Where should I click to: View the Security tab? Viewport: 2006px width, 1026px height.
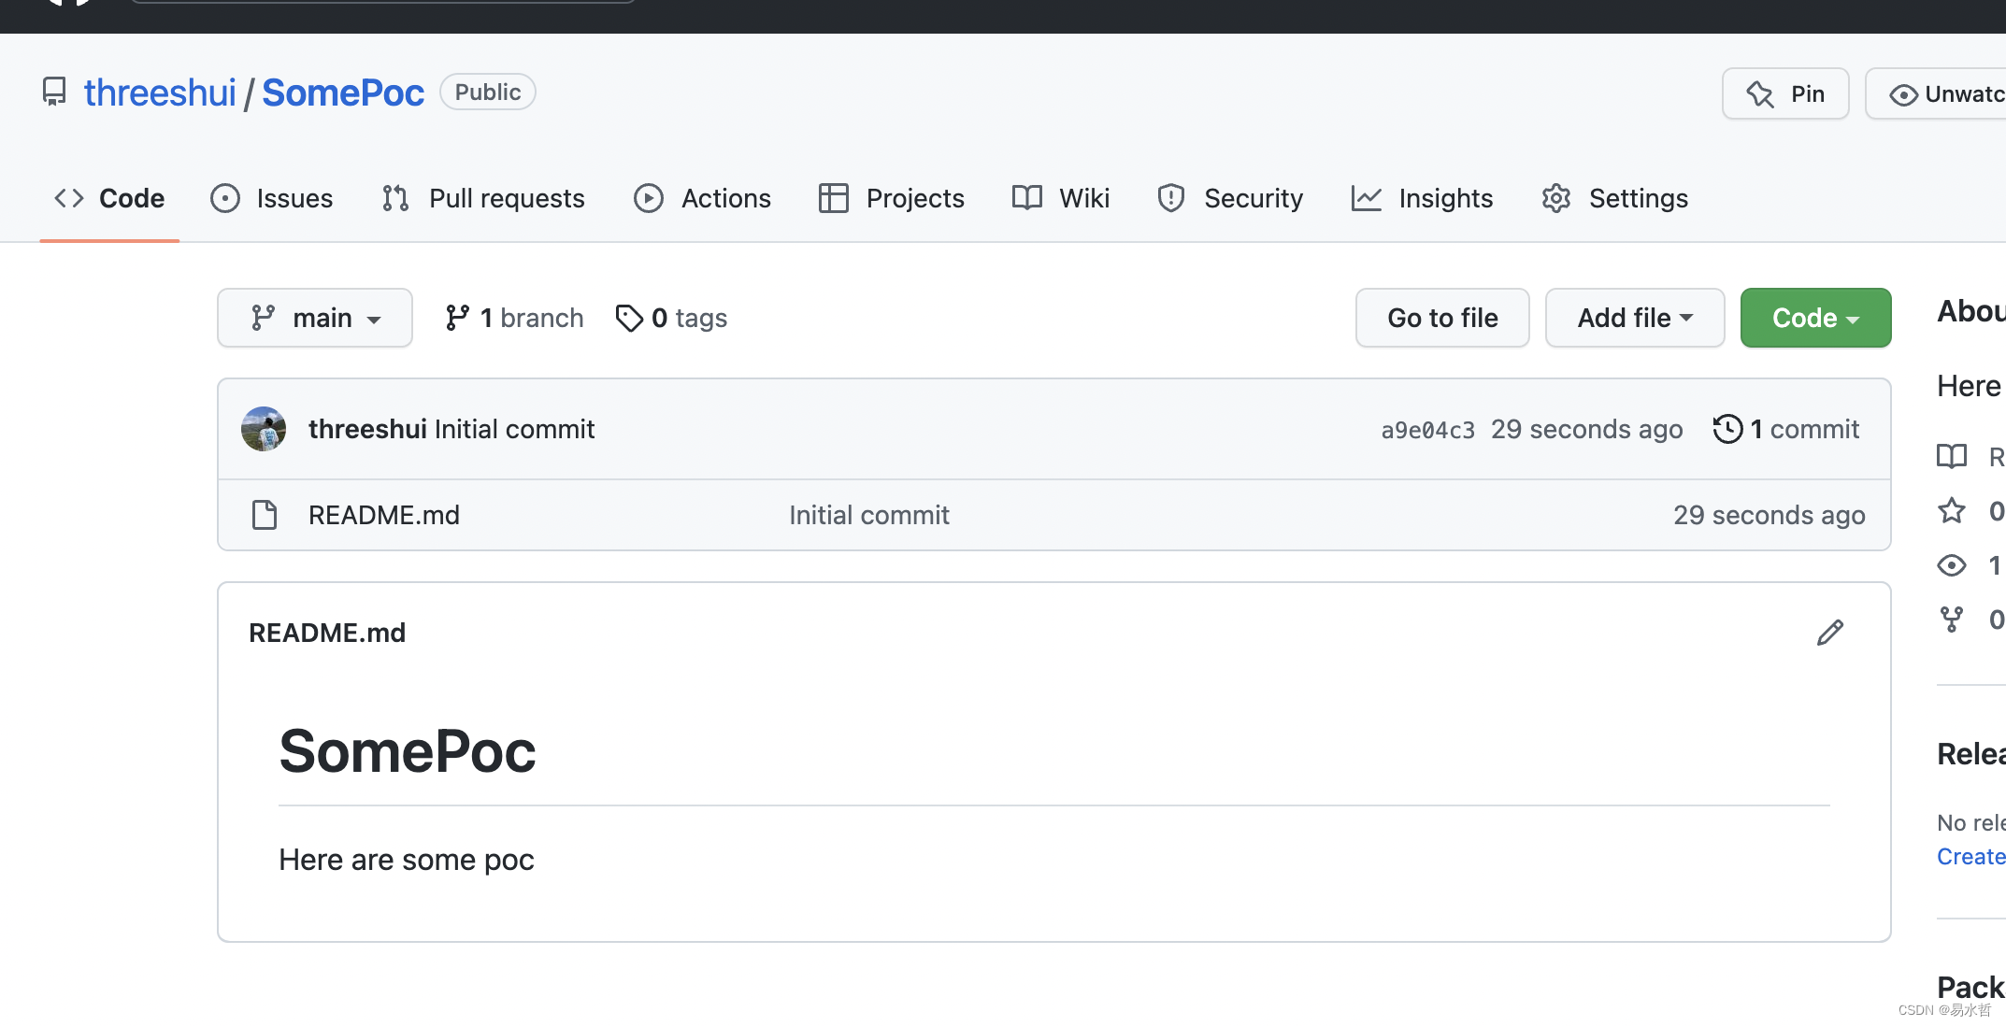tap(1230, 198)
